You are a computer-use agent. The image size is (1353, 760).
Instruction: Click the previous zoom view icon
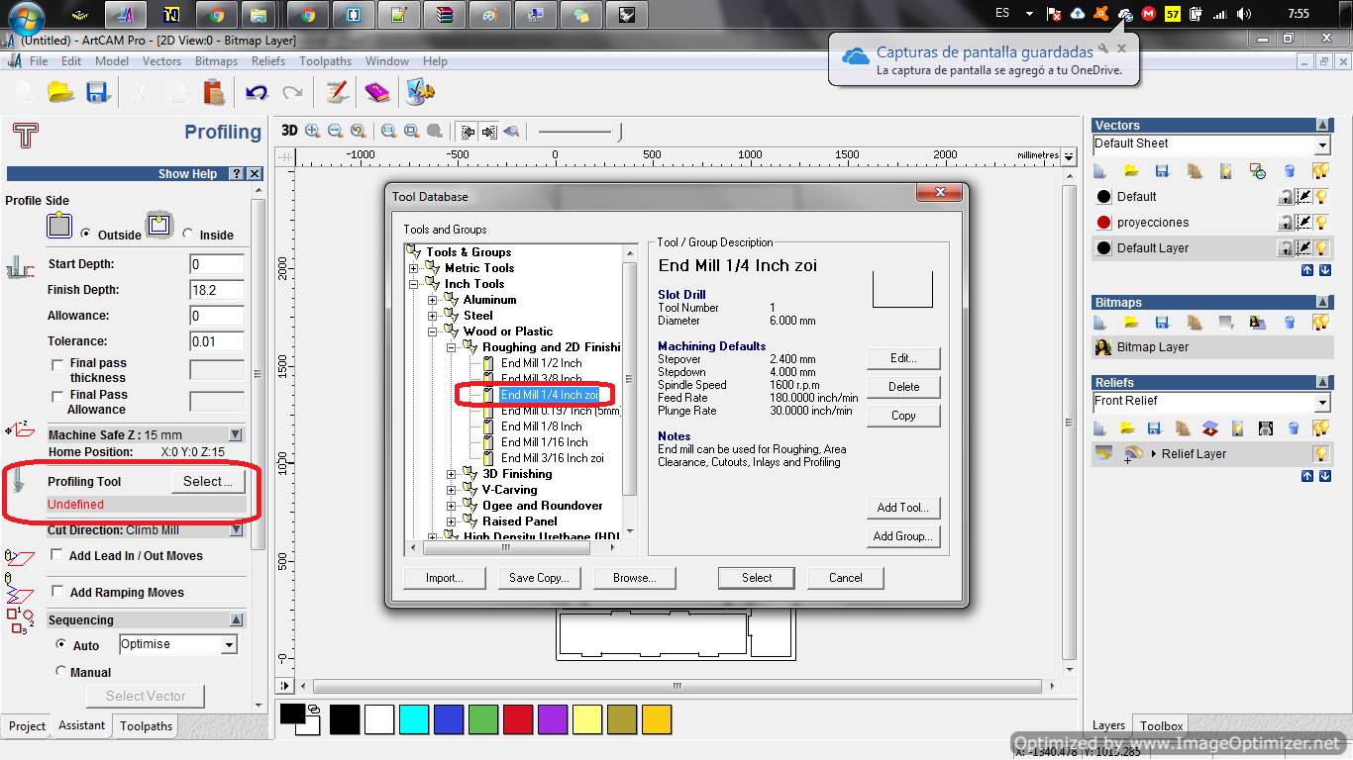click(x=358, y=131)
